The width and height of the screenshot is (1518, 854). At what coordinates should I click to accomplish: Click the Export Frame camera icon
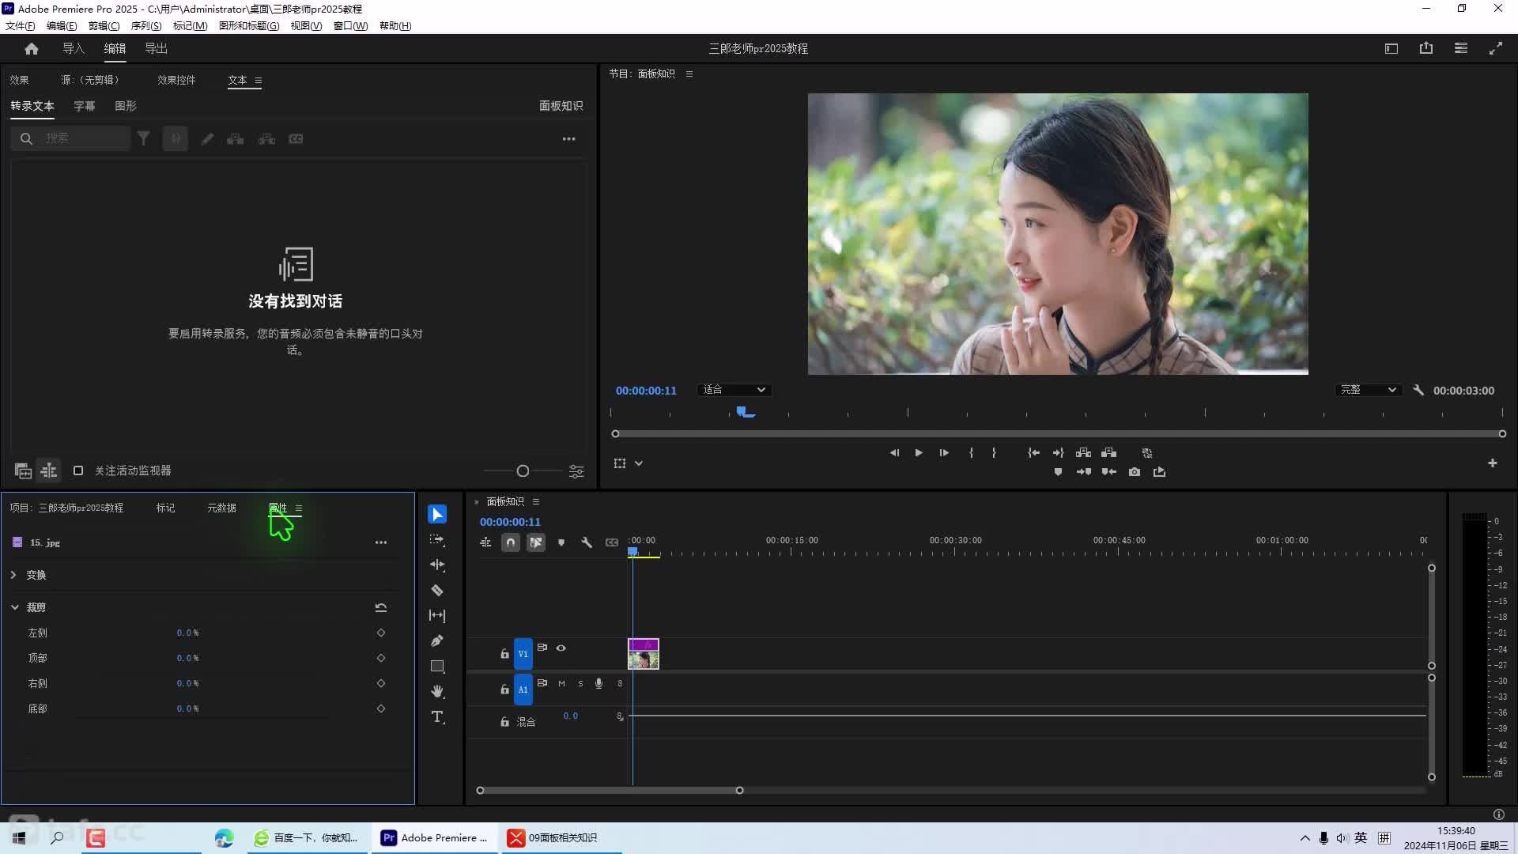(1135, 472)
